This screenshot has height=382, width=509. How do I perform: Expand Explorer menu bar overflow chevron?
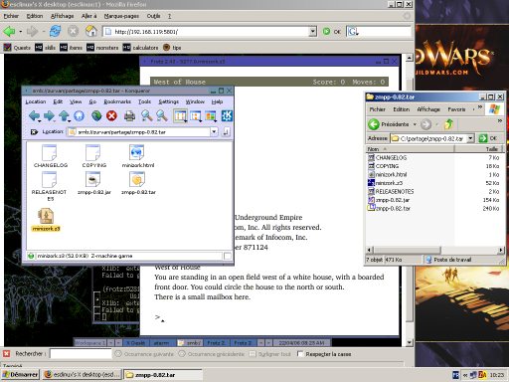click(480, 107)
